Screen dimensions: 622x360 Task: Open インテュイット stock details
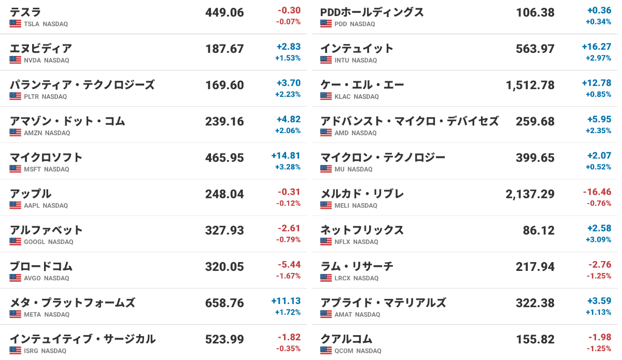click(x=357, y=48)
